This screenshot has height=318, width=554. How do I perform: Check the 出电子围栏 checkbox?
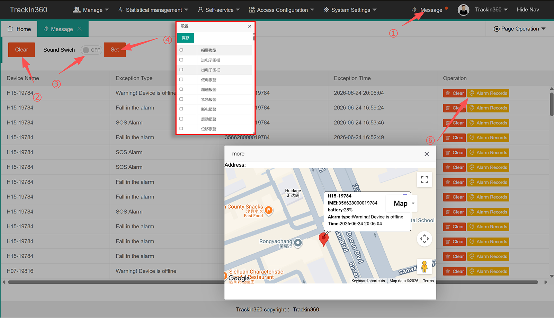pyautogui.click(x=181, y=70)
